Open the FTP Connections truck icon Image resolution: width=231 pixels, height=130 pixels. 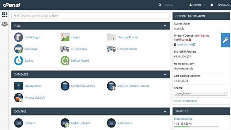(111, 49)
